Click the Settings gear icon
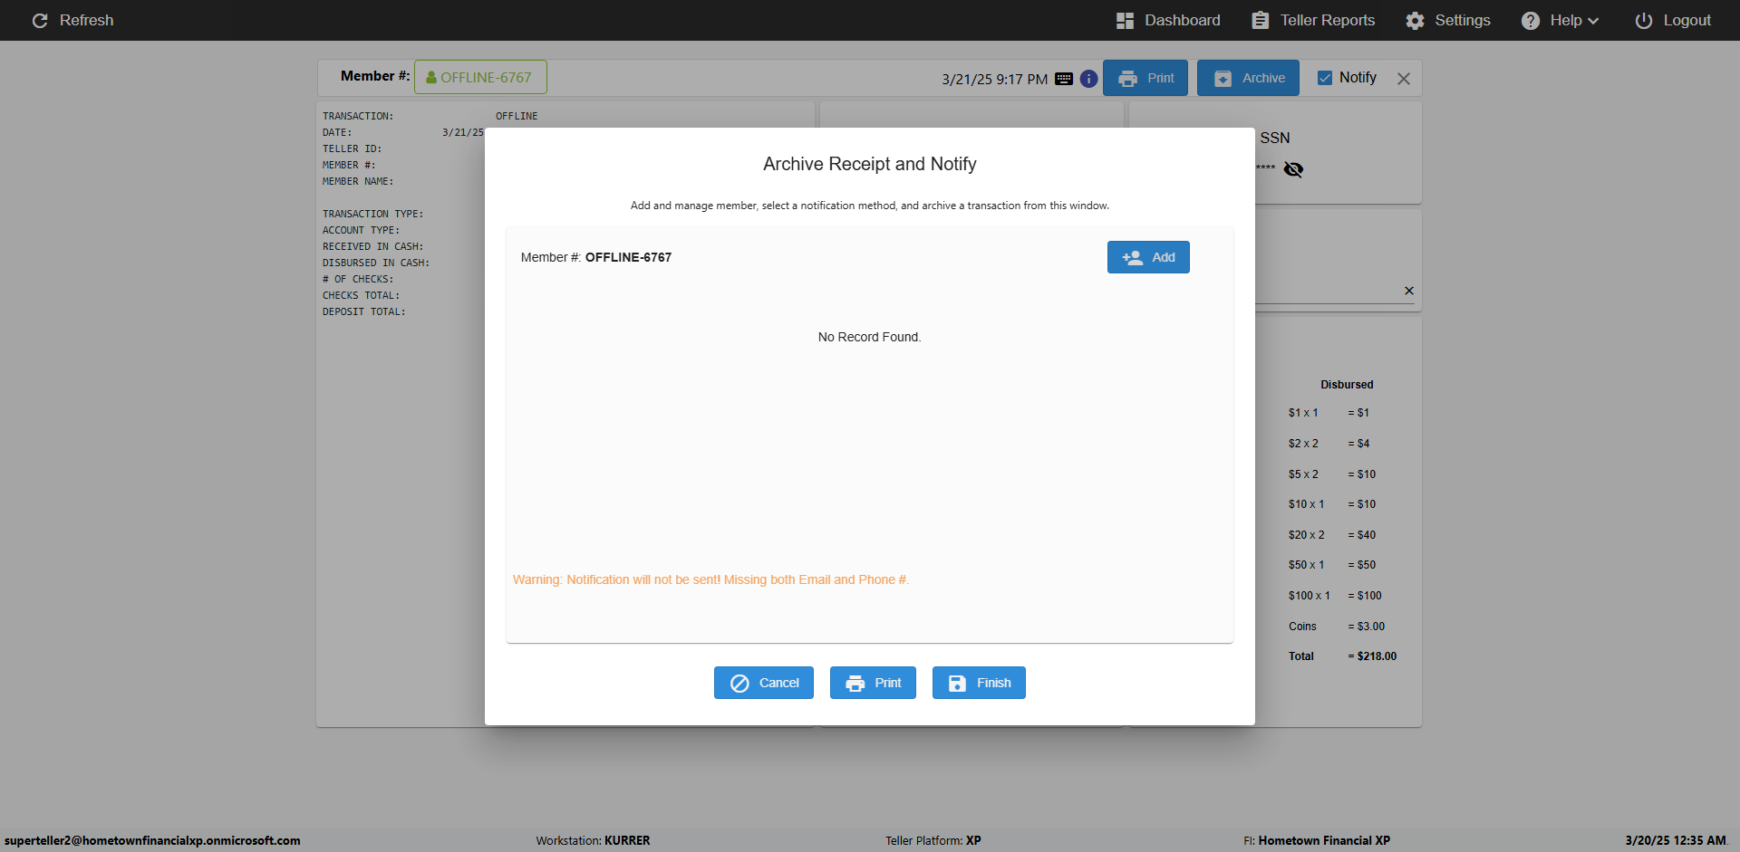This screenshot has width=1740, height=852. (x=1415, y=20)
